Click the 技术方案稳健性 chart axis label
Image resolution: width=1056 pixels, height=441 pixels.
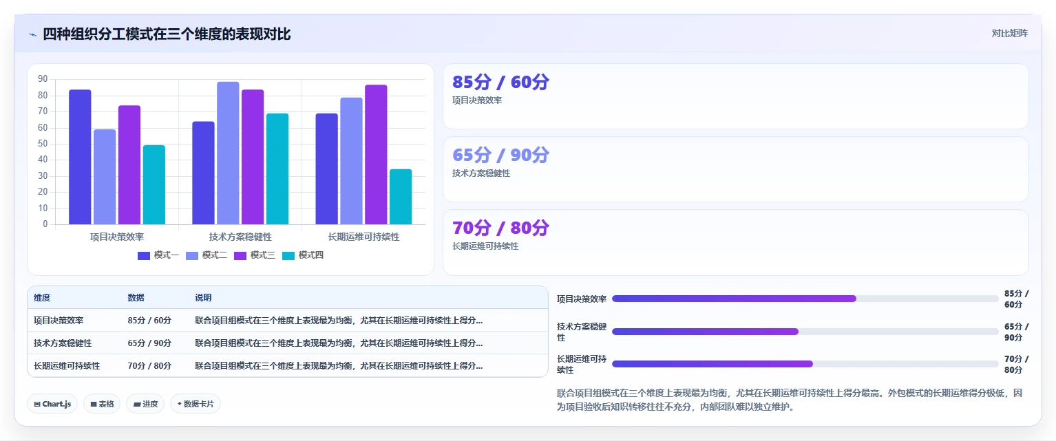[240, 237]
